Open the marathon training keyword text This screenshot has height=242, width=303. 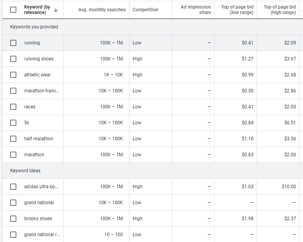click(x=41, y=91)
